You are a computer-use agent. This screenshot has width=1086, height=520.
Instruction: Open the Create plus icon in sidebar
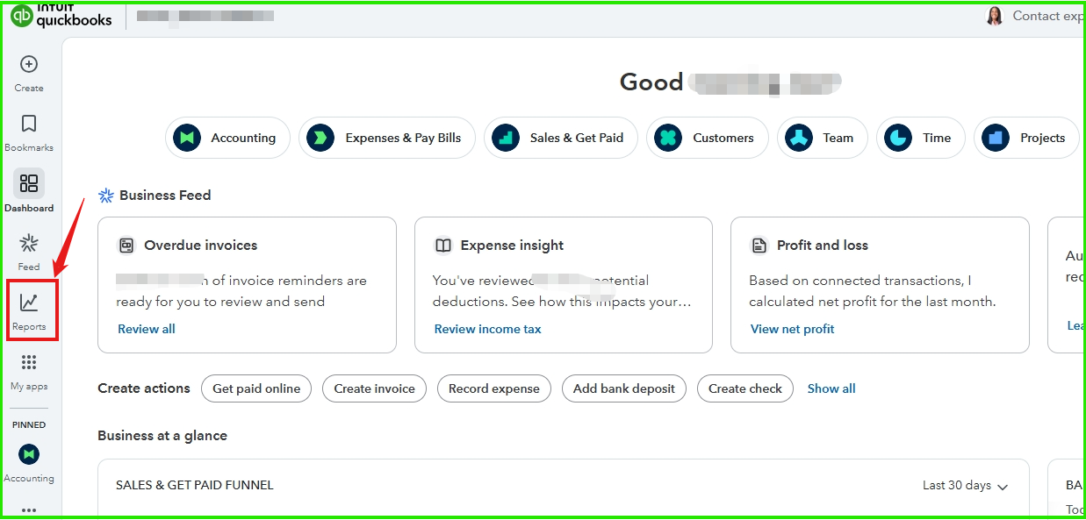[29, 65]
